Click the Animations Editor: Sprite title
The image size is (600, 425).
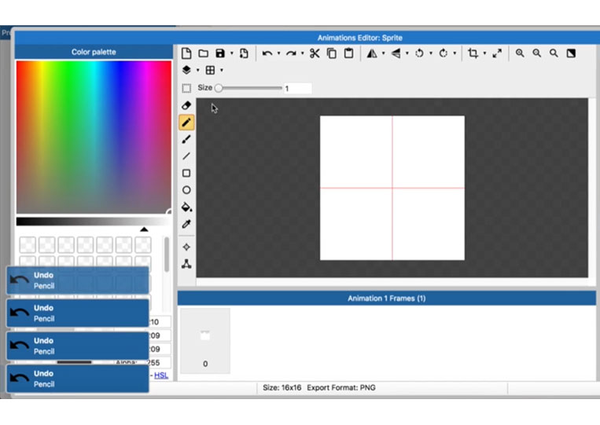click(x=359, y=38)
